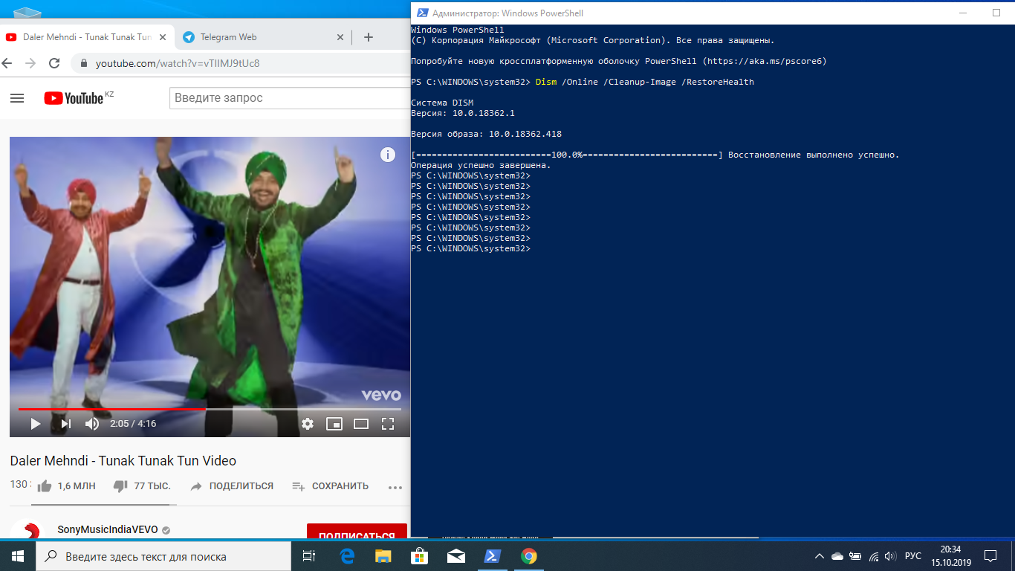Click 'Версия образа: 10.0.18362.418' line
Screen dimensions: 1015x571
[x=487, y=134]
